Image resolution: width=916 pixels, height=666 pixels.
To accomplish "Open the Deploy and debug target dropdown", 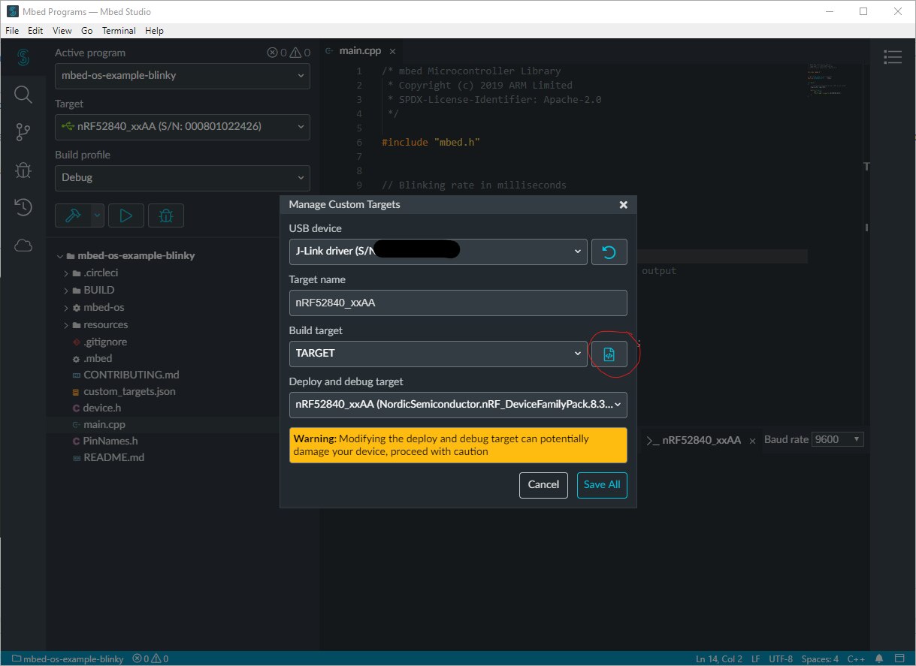I will pos(458,405).
